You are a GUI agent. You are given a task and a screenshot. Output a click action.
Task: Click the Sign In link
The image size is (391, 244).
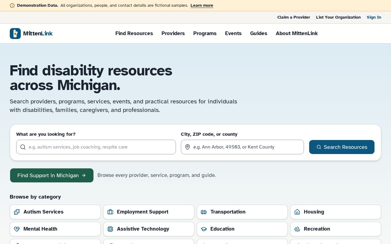click(x=374, y=17)
